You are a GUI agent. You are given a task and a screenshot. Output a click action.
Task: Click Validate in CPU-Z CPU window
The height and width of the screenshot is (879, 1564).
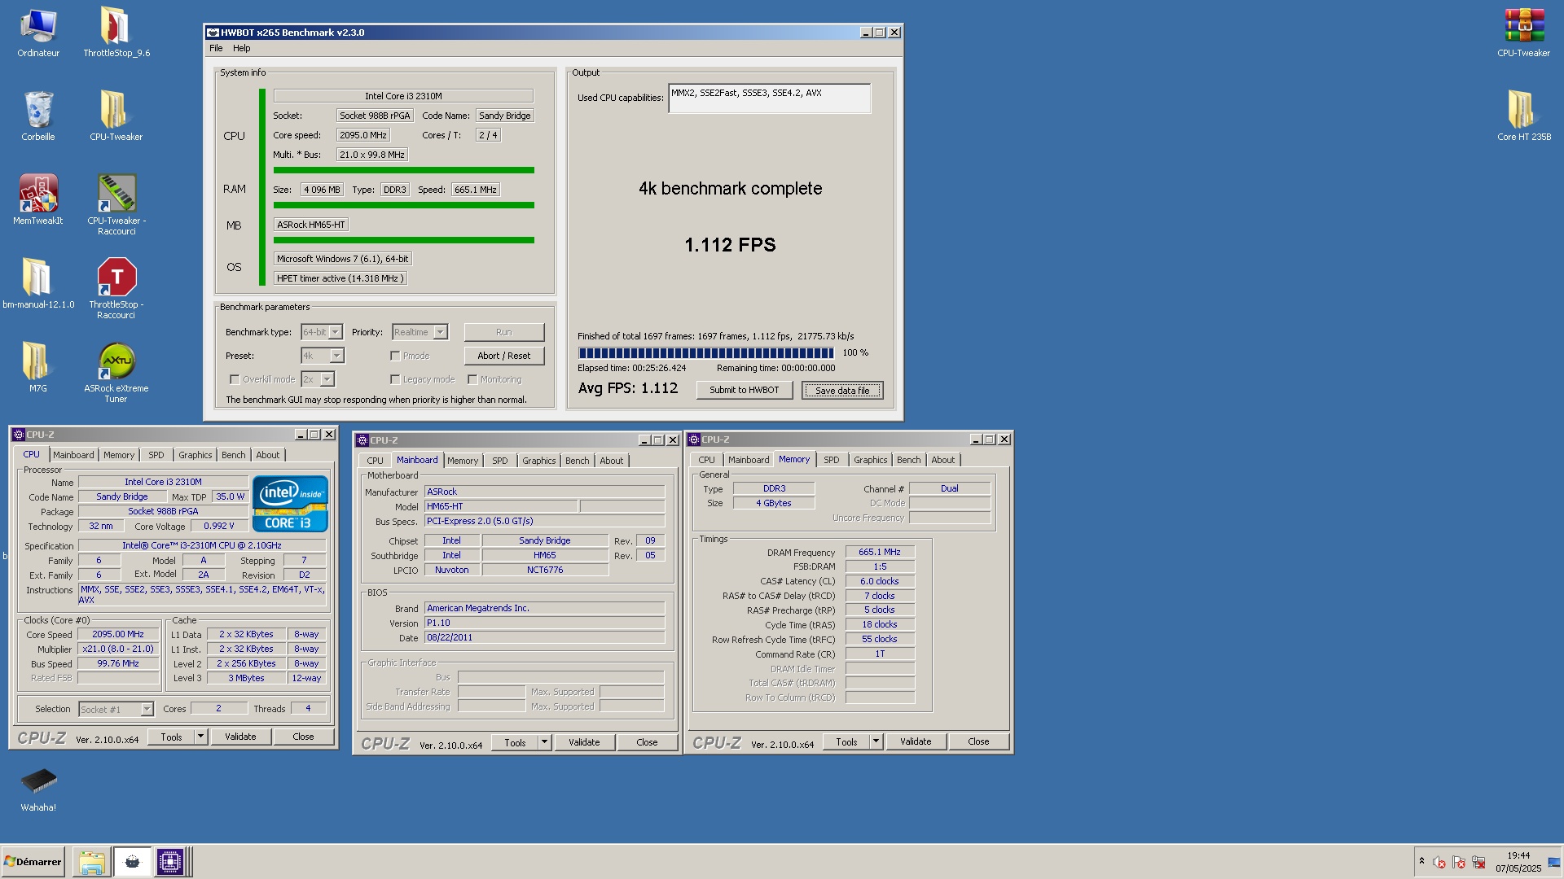240,737
